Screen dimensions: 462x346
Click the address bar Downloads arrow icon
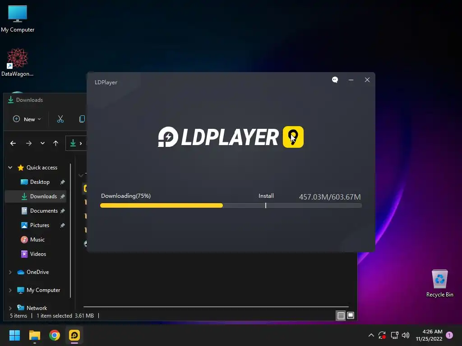point(73,143)
